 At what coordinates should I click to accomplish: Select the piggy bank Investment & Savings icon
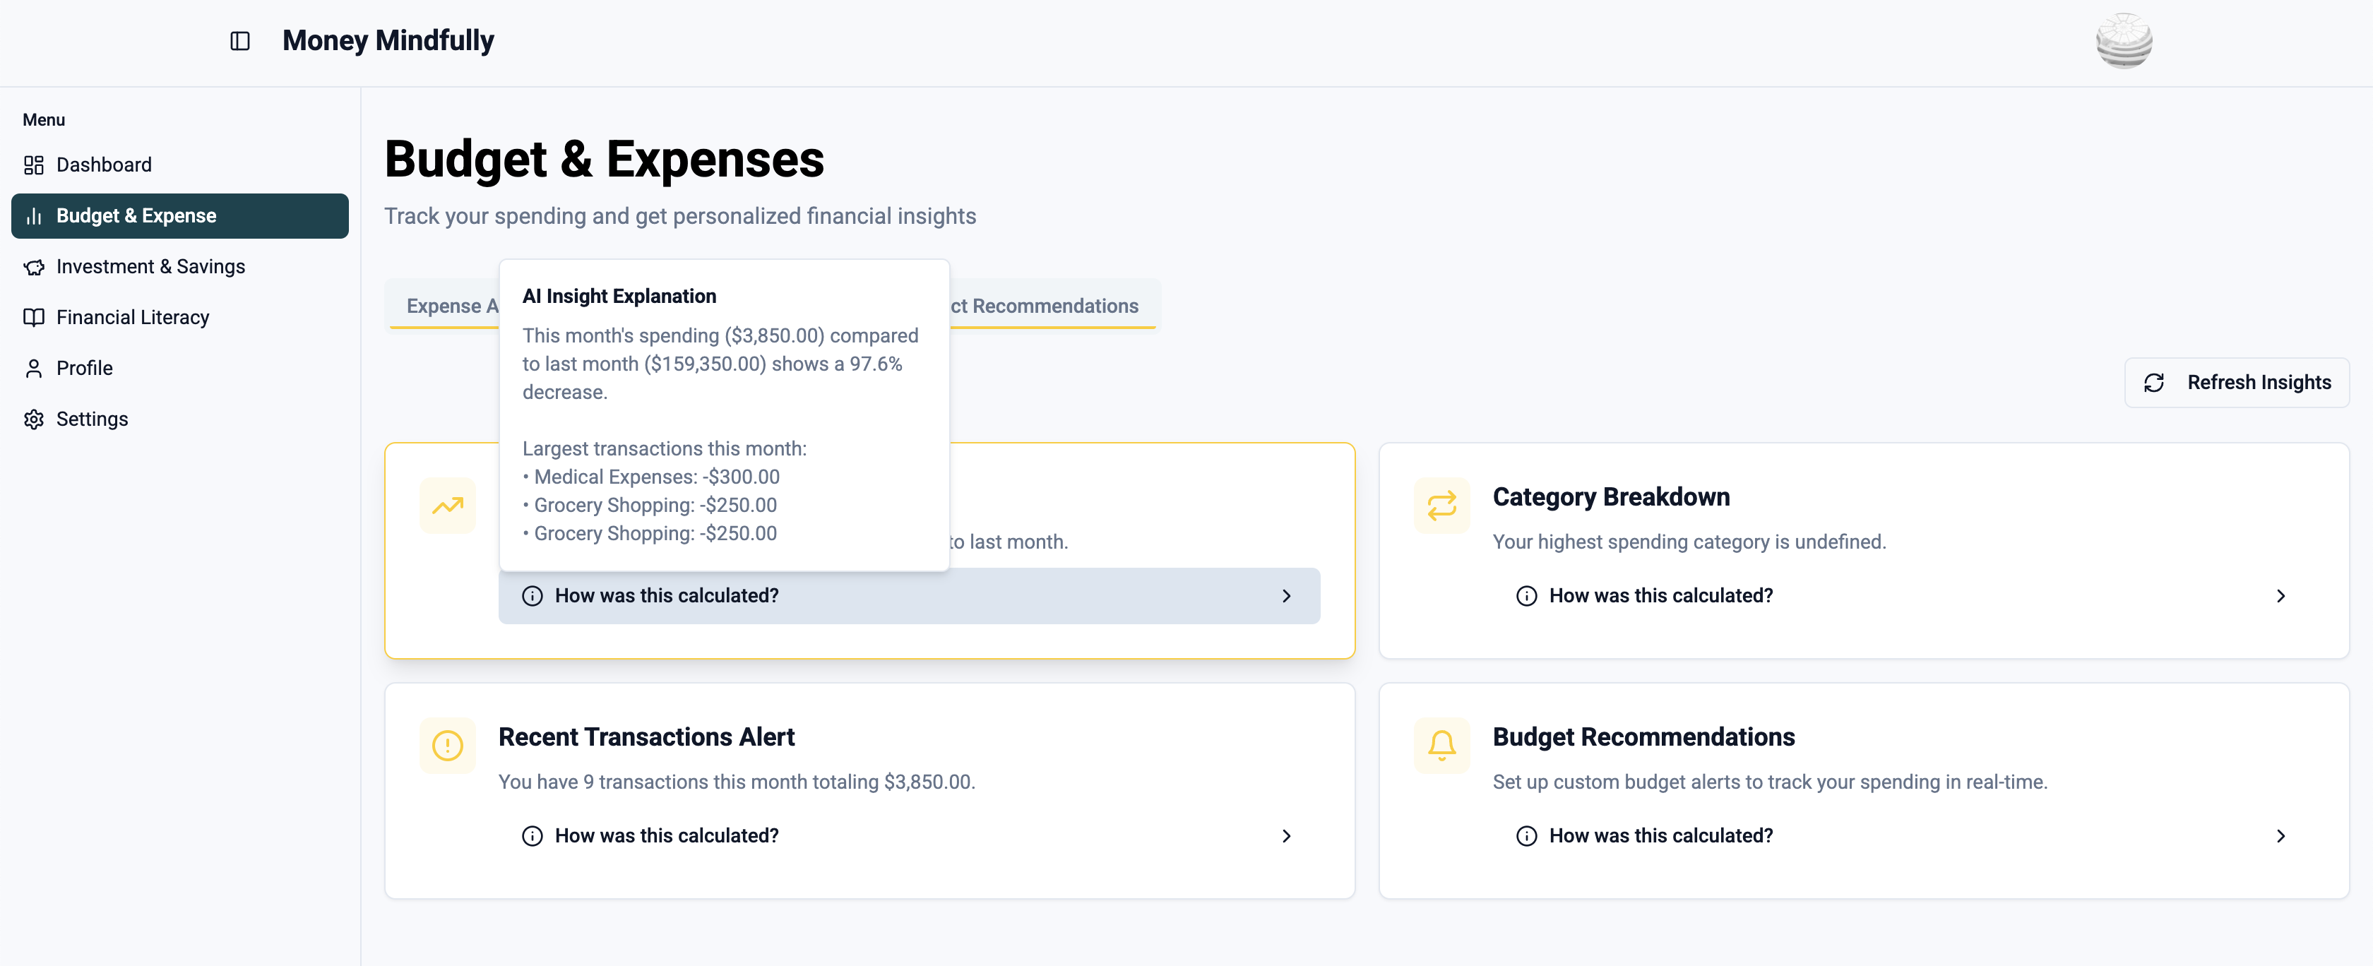(x=34, y=266)
